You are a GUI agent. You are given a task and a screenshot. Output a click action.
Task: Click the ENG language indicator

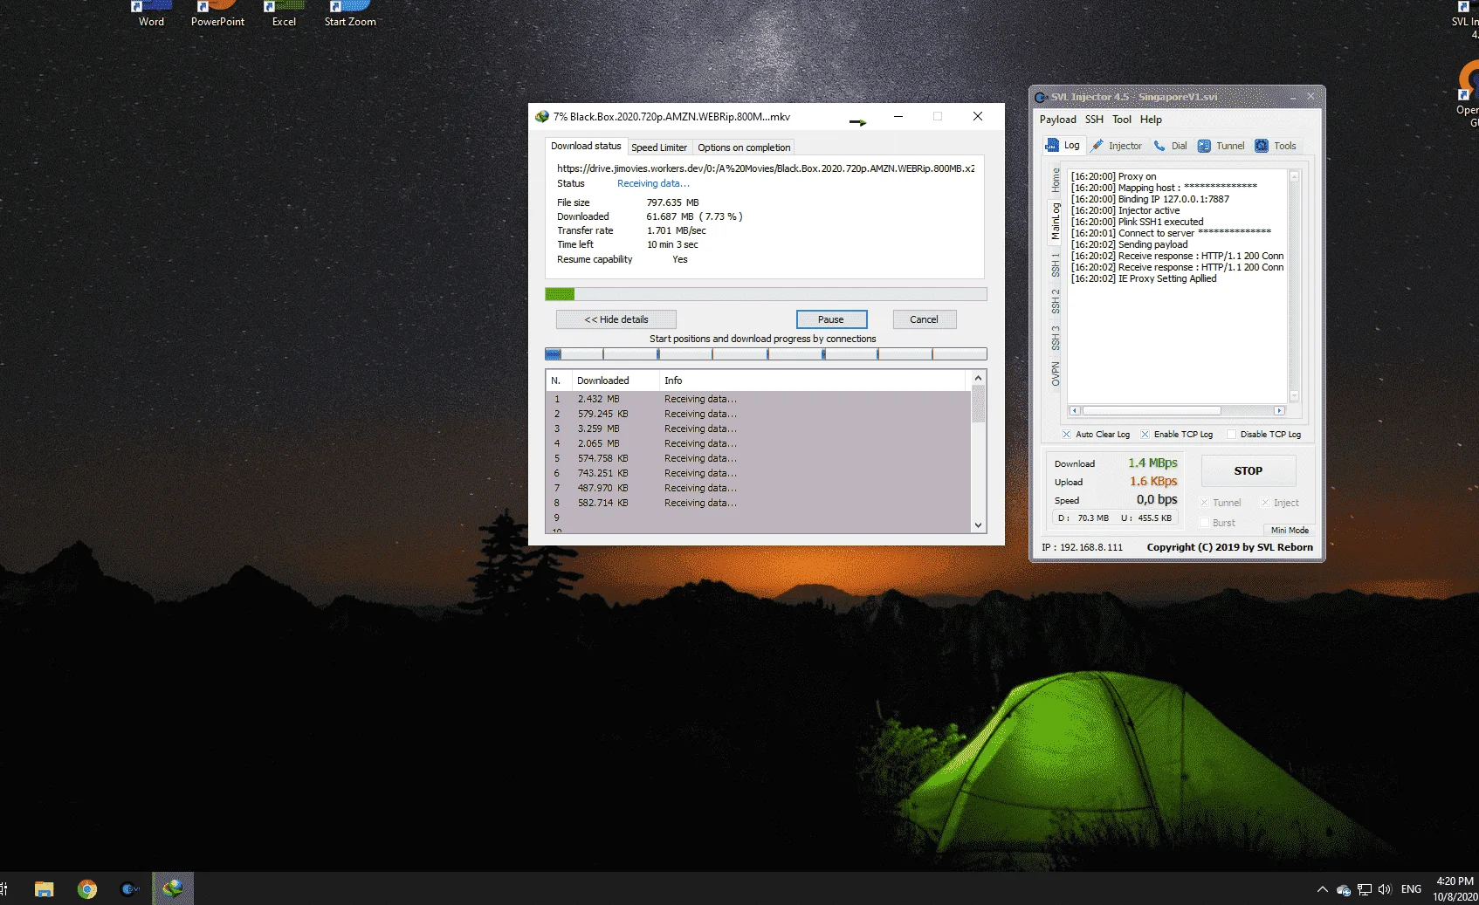(x=1411, y=889)
